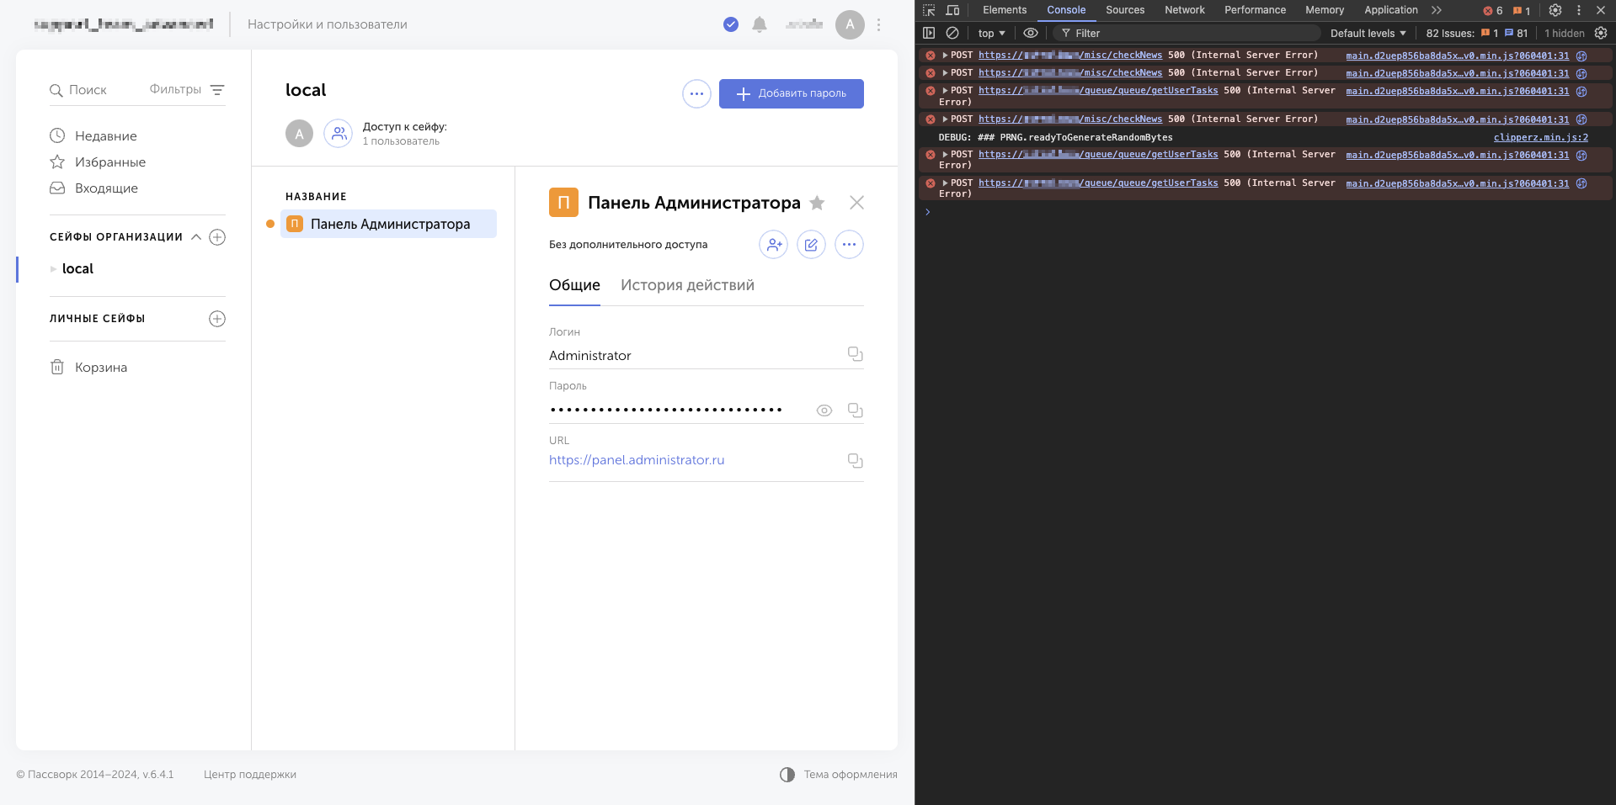Add a new organization vault plus icon
1616x805 pixels.
point(217,237)
